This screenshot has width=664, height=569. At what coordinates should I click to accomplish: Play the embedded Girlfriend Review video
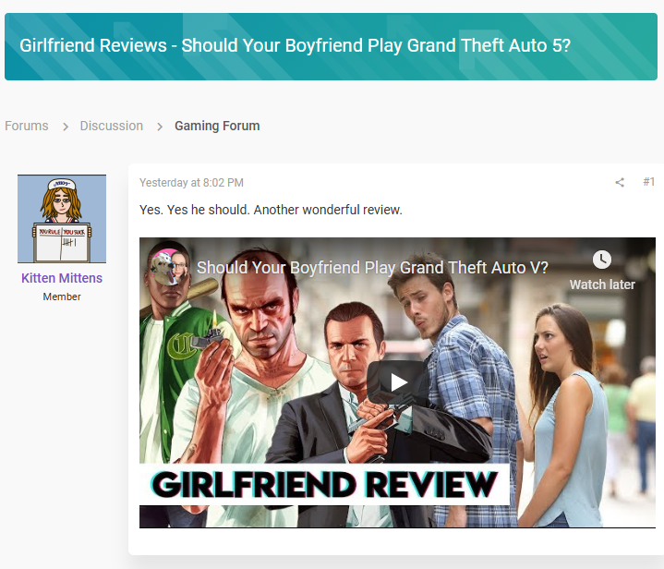(398, 382)
